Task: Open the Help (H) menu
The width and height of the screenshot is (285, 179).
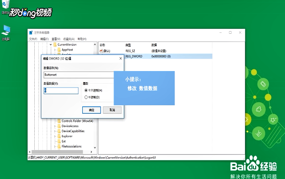Action: (82, 39)
